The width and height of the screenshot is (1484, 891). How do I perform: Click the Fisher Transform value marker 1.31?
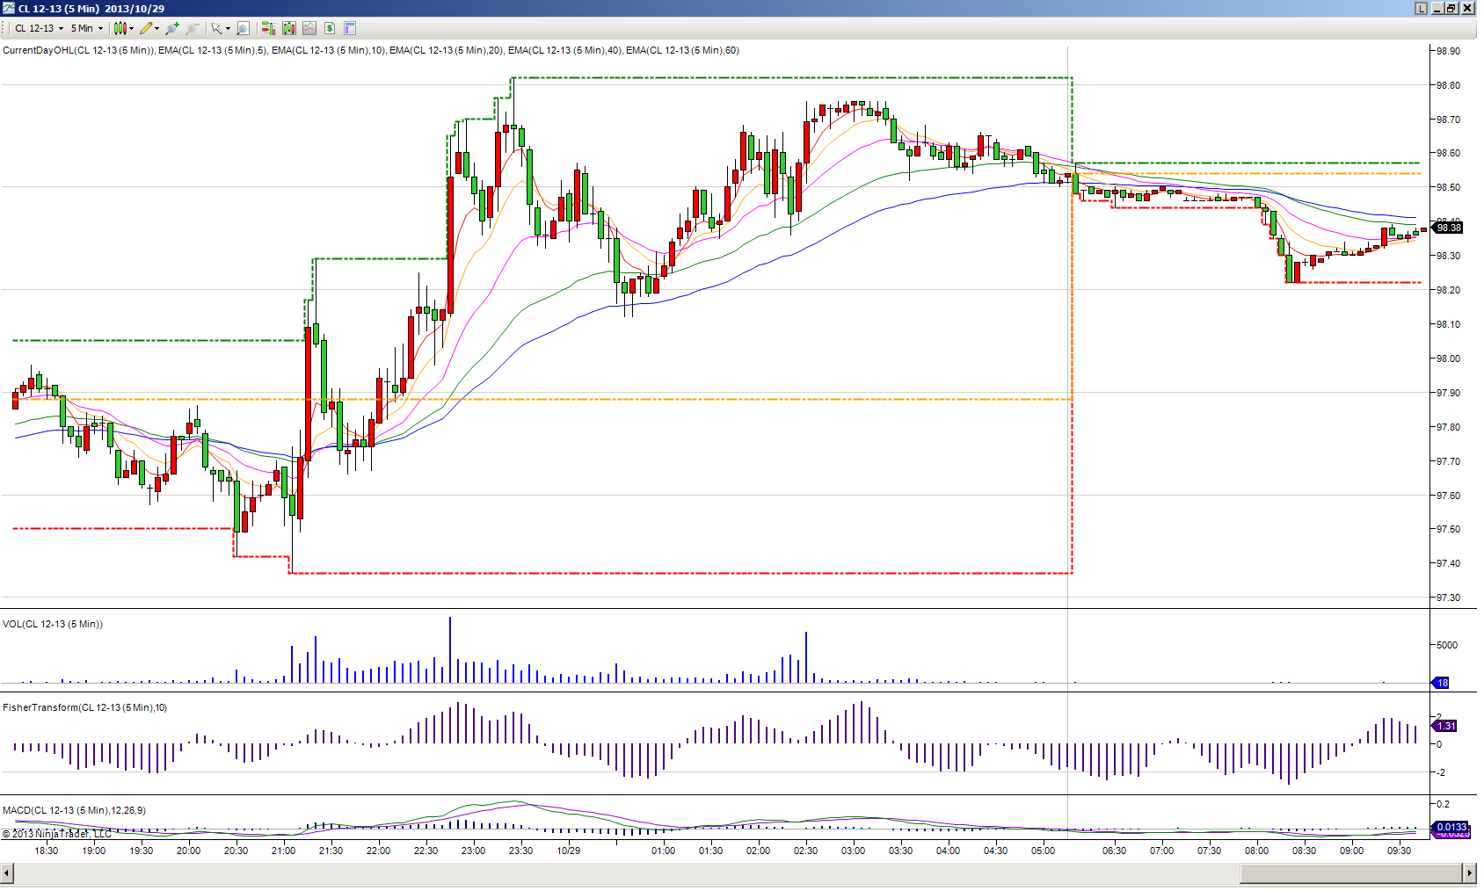1445,726
